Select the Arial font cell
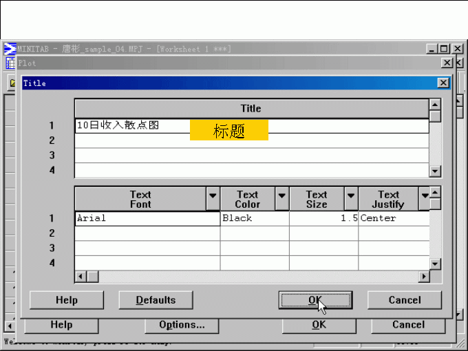468x351 pixels. click(147, 218)
